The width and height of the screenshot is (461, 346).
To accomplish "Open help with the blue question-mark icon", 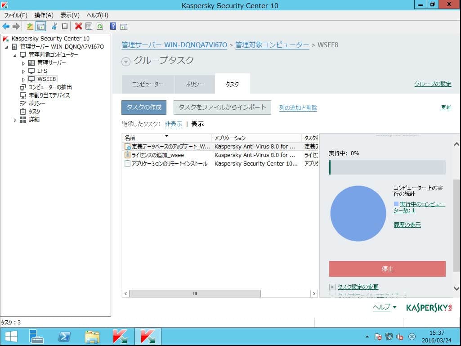I will (x=113, y=26).
